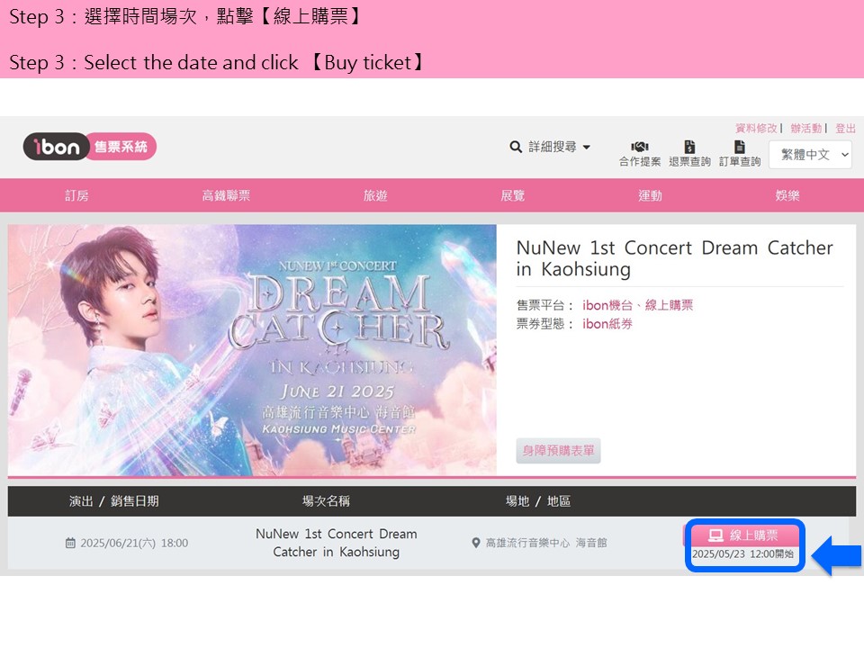Open the 展覽 menu tab
Viewport: 864px width, 648px height.
click(x=512, y=195)
